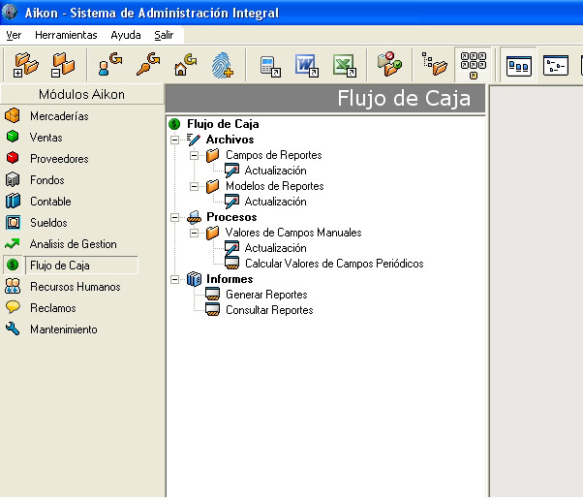The image size is (583, 501).
Task: Click the folder permissions icon with red sign
Action: (x=389, y=64)
